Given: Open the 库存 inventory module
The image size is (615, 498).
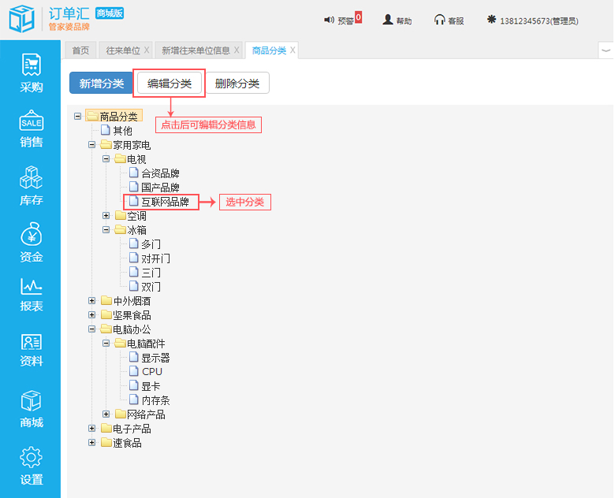Looking at the screenshot, I should click(31, 186).
